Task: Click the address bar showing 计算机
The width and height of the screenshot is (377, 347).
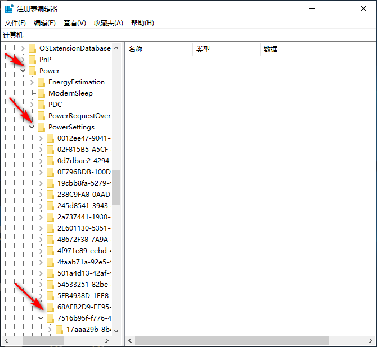Action: [x=188, y=35]
